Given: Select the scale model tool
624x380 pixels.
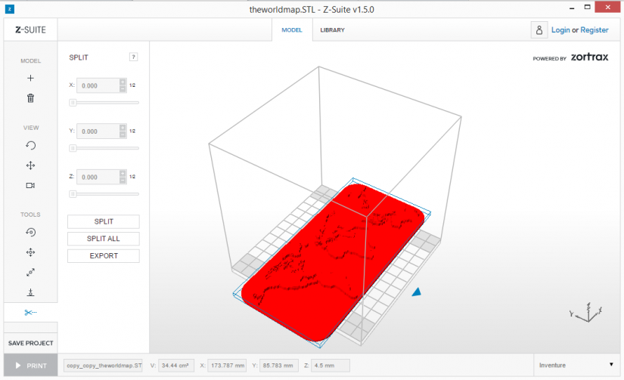Looking at the screenshot, I should [x=31, y=272].
